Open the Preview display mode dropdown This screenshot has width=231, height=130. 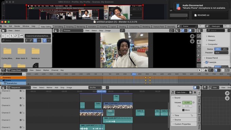[72, 31]
